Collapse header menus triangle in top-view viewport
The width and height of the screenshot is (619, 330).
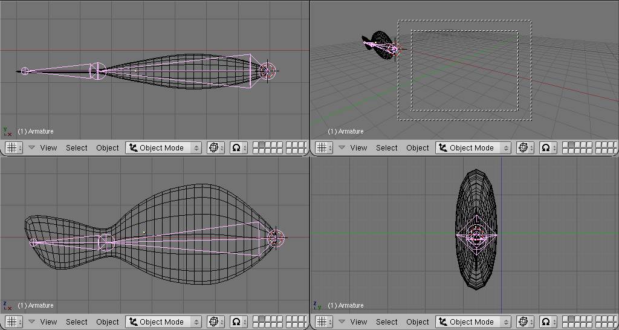point(31,147)
